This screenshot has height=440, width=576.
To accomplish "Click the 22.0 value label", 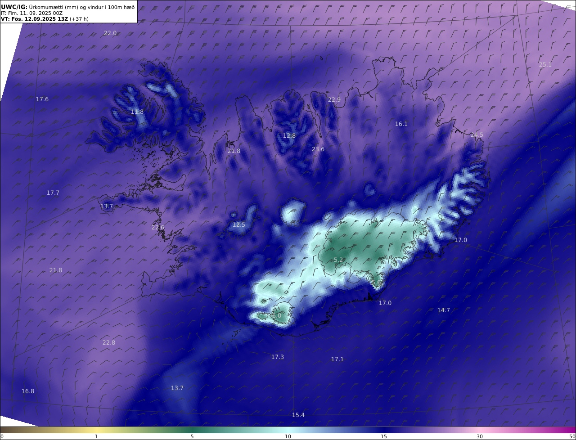I will click(110, 33).
